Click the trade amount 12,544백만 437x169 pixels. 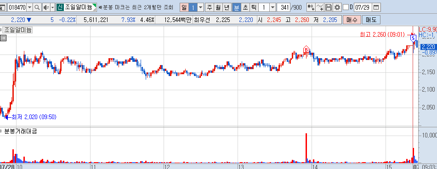coord(178,20)
